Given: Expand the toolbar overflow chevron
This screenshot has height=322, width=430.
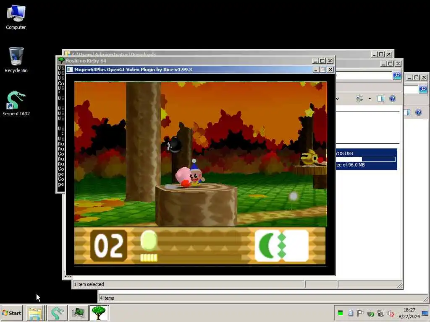Looking at the screenshot, I should click(x=337, y=99).
